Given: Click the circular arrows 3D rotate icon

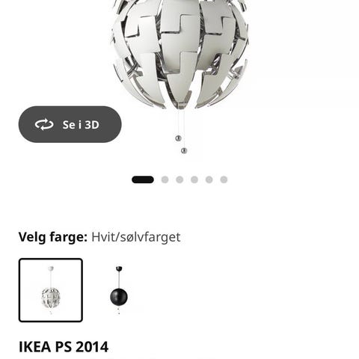Looking at the screenshot, I should coord(44,124).
